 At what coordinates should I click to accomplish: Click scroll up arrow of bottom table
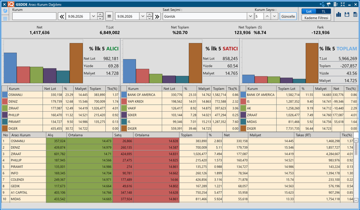(356, 140)
